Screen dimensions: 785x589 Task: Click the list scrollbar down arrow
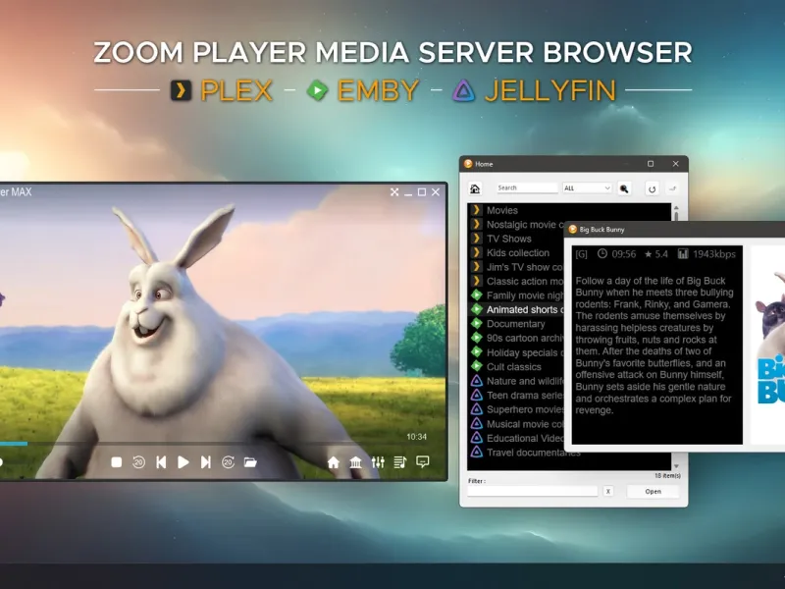pos(676,467)
